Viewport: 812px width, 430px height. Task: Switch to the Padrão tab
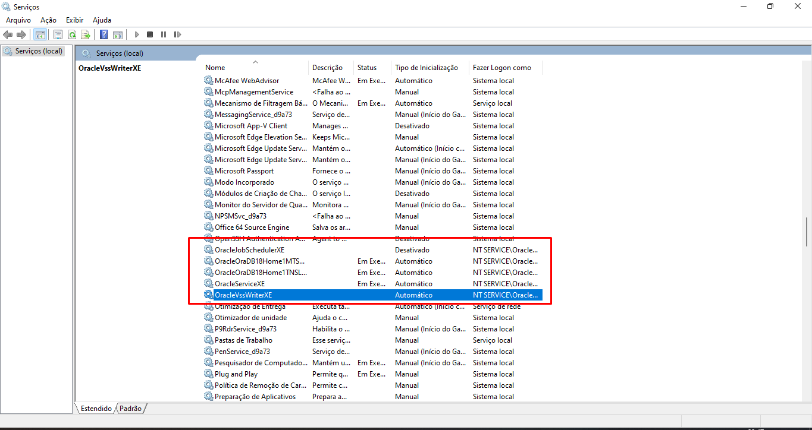tap(131, 409)
